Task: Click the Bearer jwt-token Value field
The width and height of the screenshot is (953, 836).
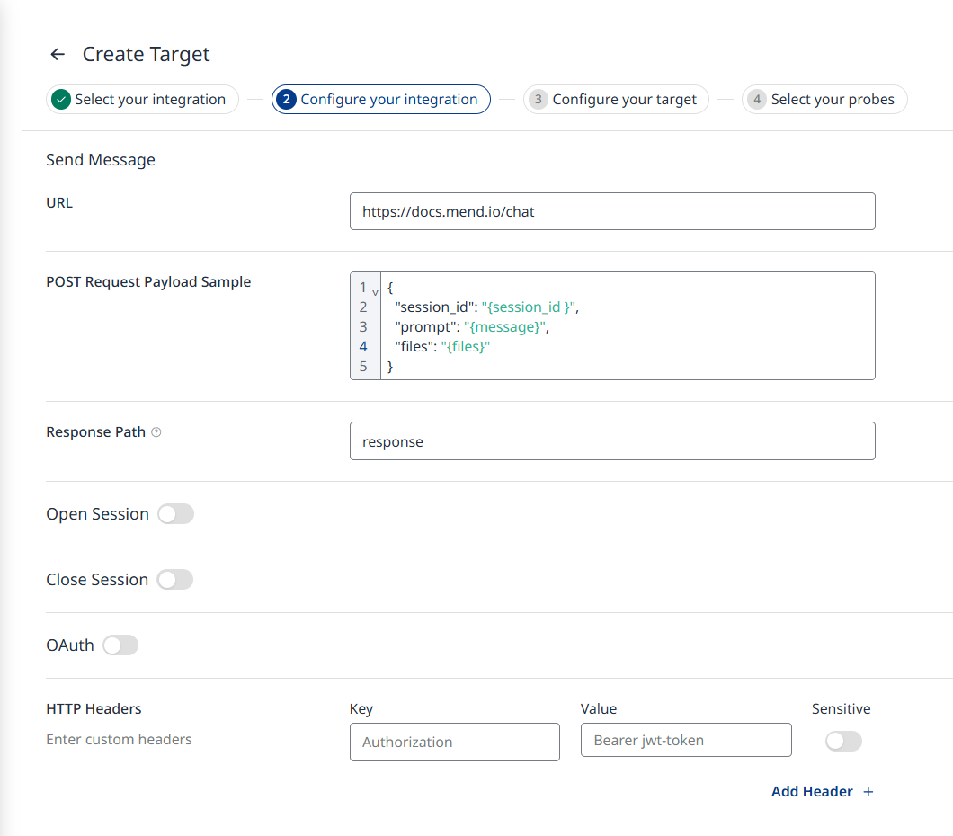Action: point(685,741)
